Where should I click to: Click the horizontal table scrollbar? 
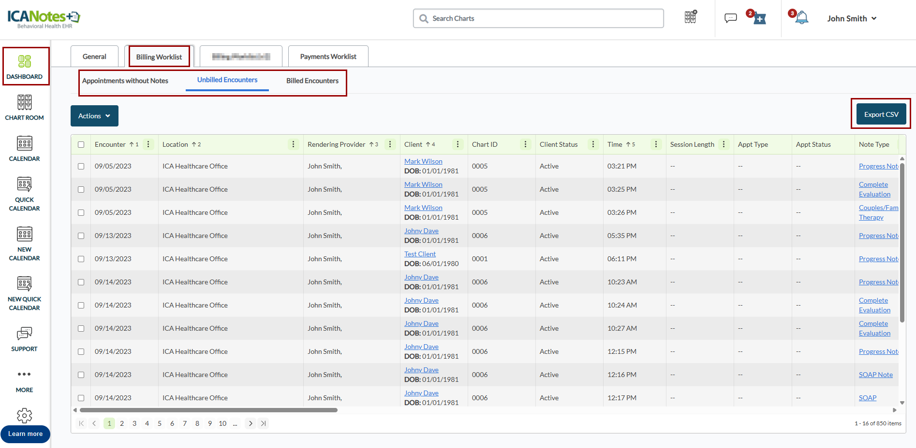208,410
